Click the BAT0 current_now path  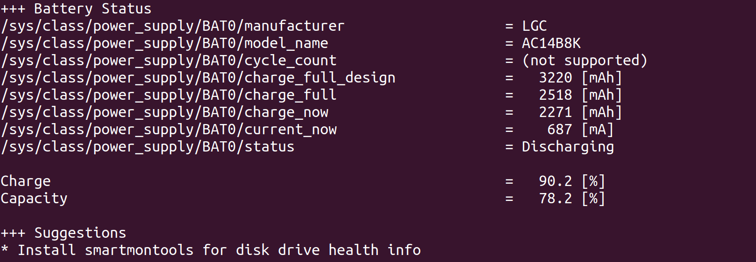point(169,130)
